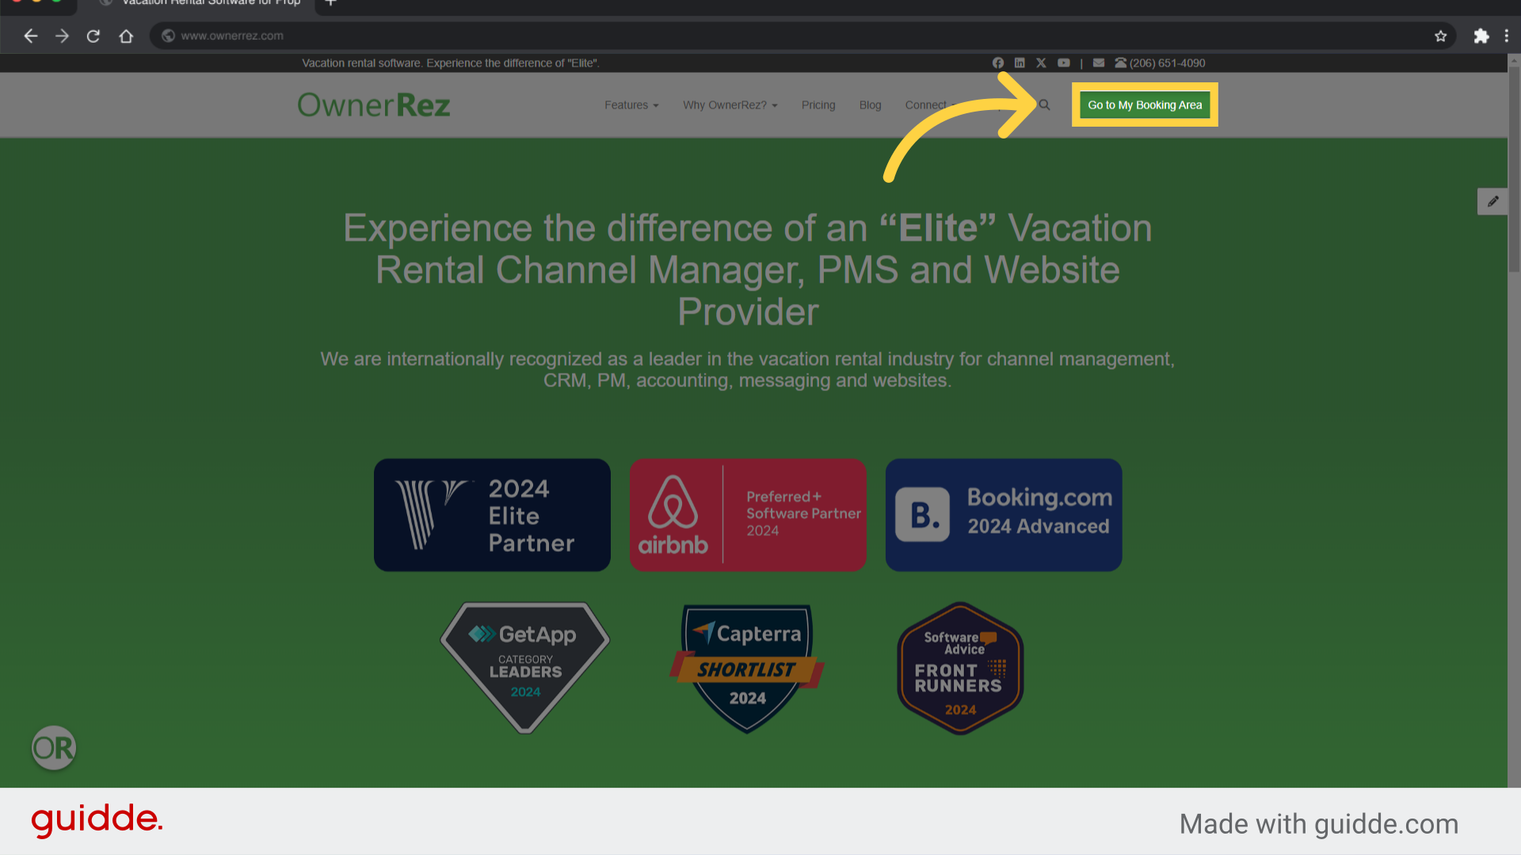1521x855 pixels.
Task: Click the www.ownerrez.com address bar
Action: point(475,36)
